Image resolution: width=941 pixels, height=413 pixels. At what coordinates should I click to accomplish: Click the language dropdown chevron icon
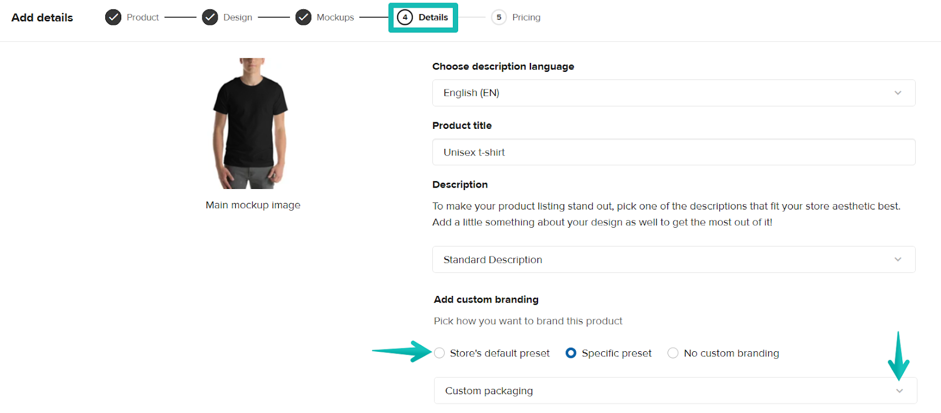[897, 93]
